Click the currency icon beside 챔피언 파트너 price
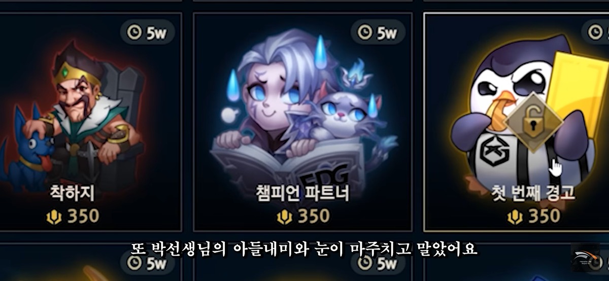This screenshot has height=281, width=609. [x=285, y=217]
